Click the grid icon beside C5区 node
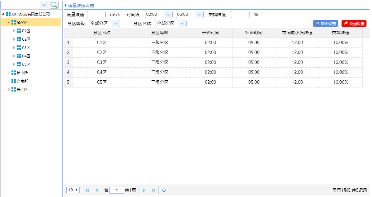372x197 pixels. [19, 64]
